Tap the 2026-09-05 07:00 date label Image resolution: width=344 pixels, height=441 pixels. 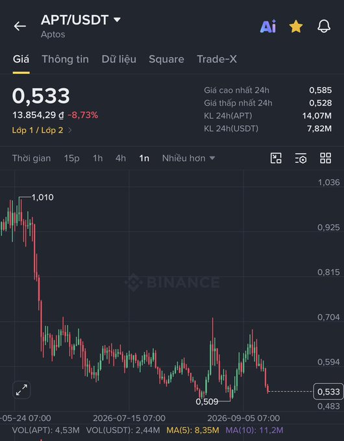click(x=243, y=418)
